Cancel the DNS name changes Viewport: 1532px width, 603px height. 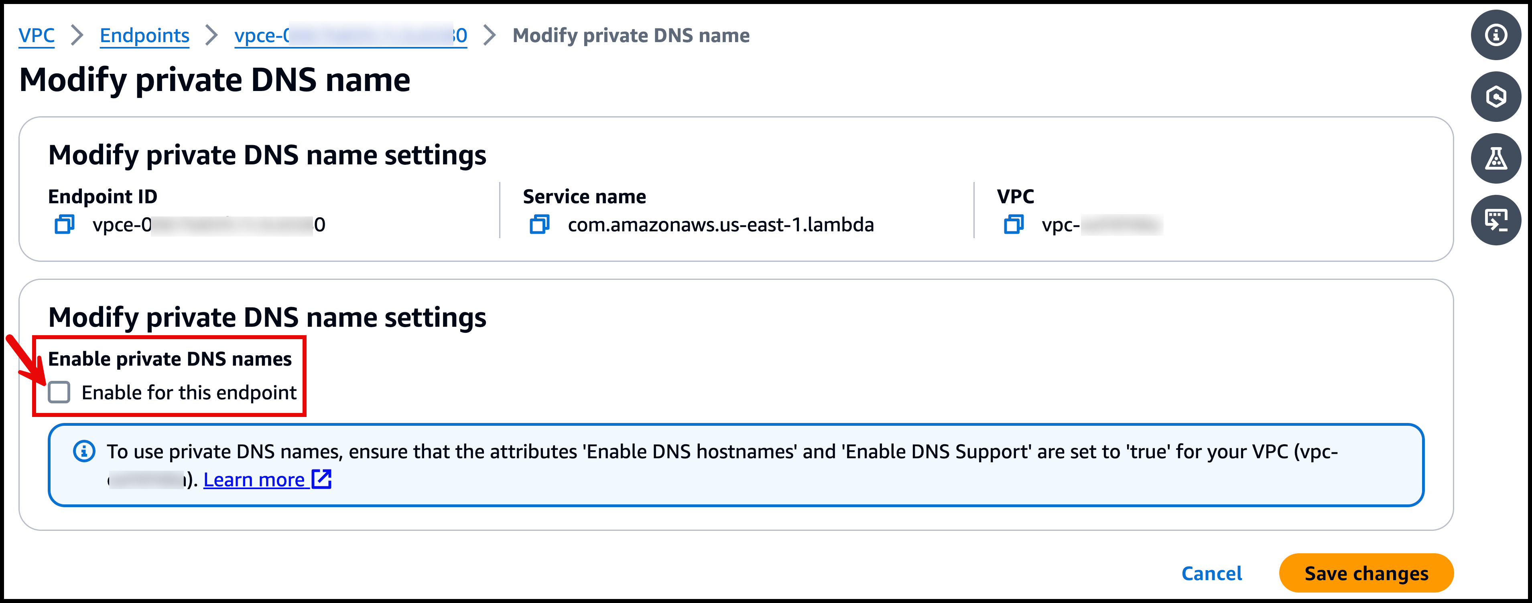[1211, 573]
